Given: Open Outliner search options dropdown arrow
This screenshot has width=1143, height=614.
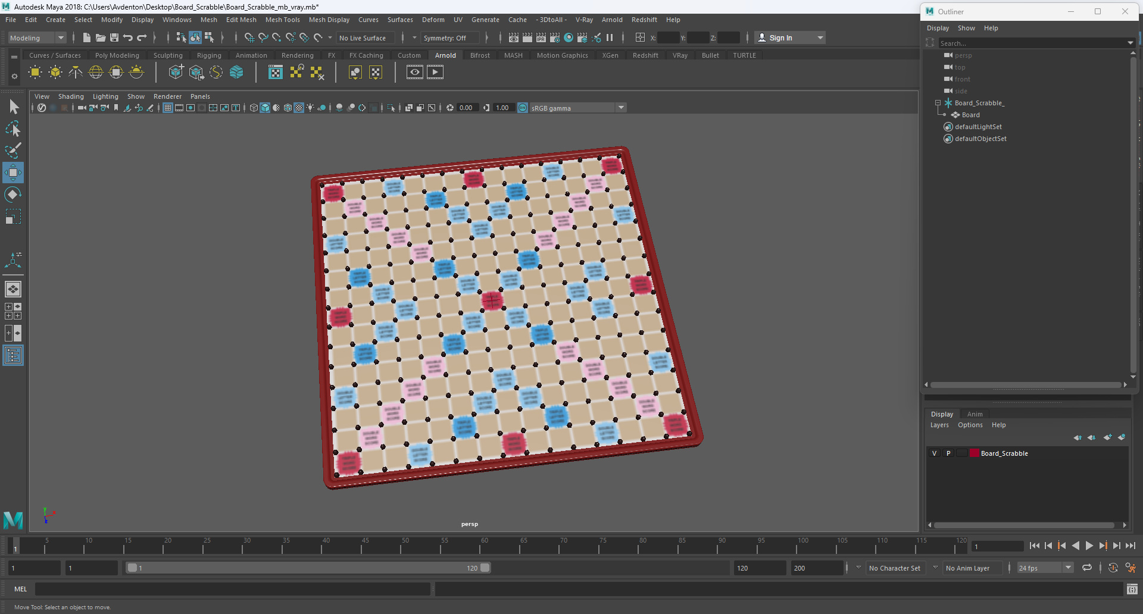Looking at the screenshot, I should [1130, 43].
